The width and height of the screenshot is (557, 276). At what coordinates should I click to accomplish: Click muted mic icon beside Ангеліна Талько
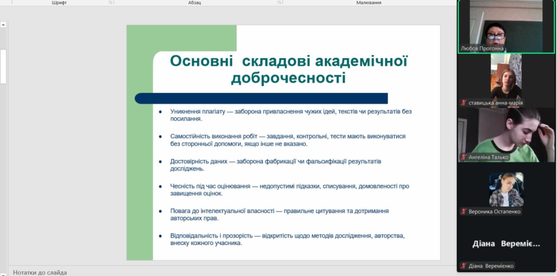463,157
